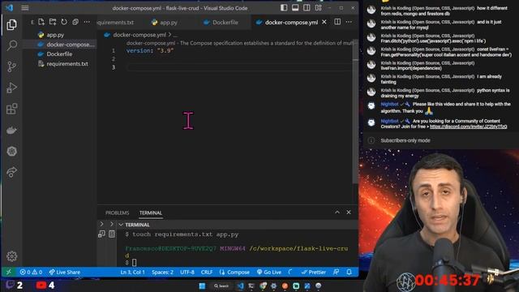Click Go Live in status bar

click(269, 273)
